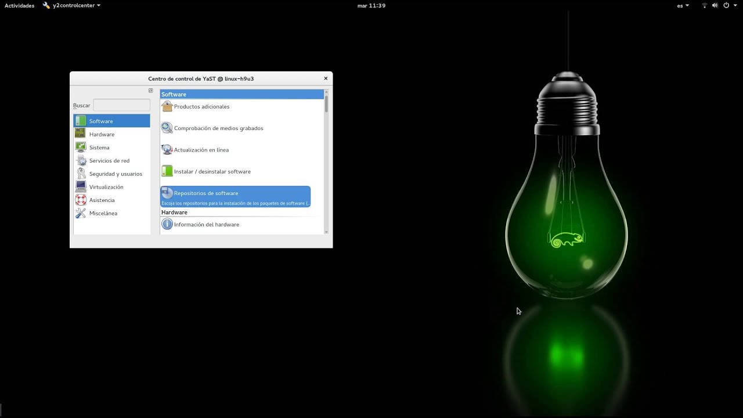Open Instalar / desinstalar software icon

coord(167,171)
